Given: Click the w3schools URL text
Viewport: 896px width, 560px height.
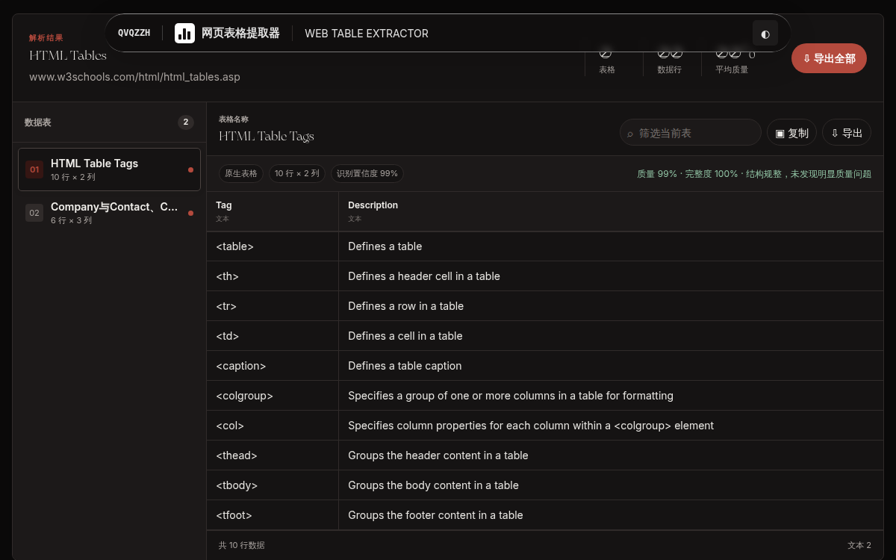Looking at the screenshot, I should pos(134,77).
